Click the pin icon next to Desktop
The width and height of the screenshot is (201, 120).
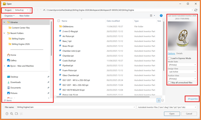click(x=48, y=77)
